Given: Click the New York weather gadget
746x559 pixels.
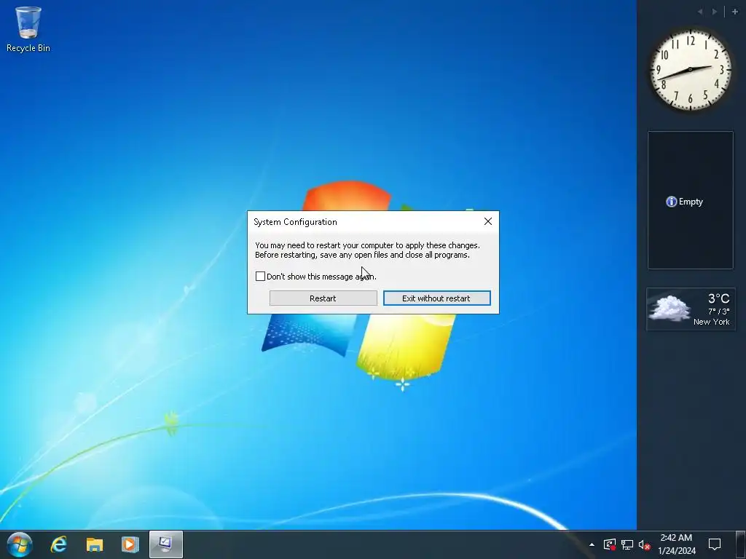Looking at the screenshot, I should click(x=691, y=309).
